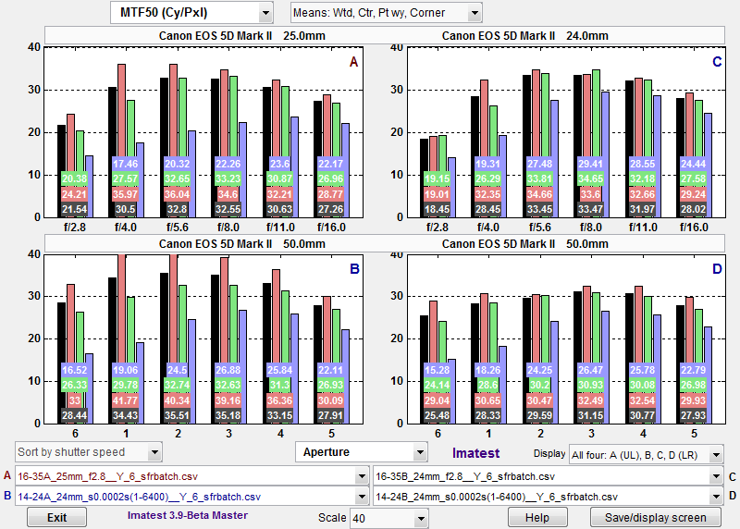Open file B dropdown 14-24A_24mm csv

pyautogui.click(x=191, y=497)
